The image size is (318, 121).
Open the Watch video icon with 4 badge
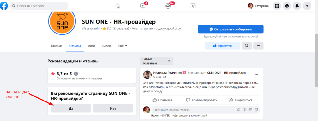click(x=143, y=6)
